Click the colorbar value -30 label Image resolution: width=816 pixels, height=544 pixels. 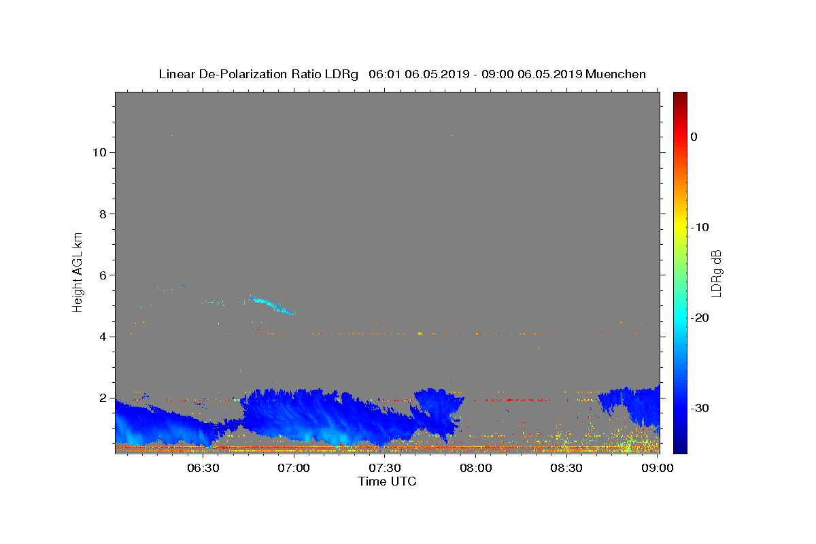tap(700, 408)
